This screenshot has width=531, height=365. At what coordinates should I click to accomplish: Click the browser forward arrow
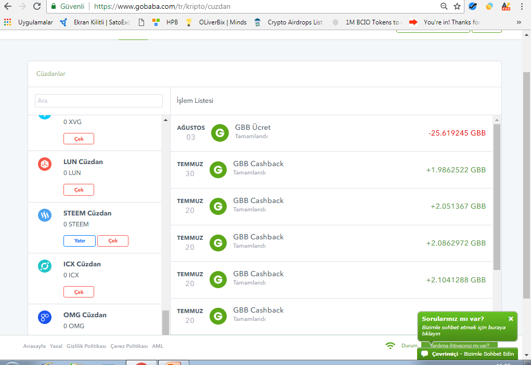pos(22,6)
